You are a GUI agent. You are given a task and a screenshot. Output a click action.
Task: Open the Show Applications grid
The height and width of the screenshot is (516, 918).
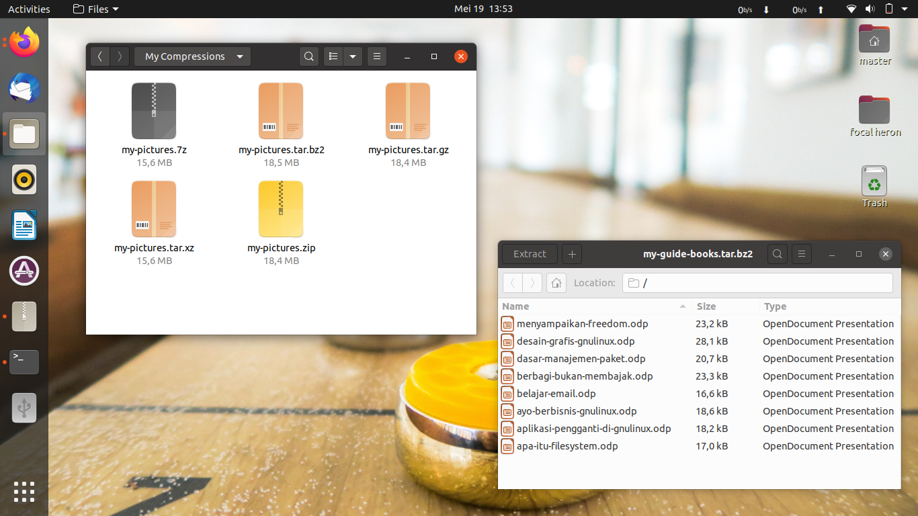tap(24, 492)
